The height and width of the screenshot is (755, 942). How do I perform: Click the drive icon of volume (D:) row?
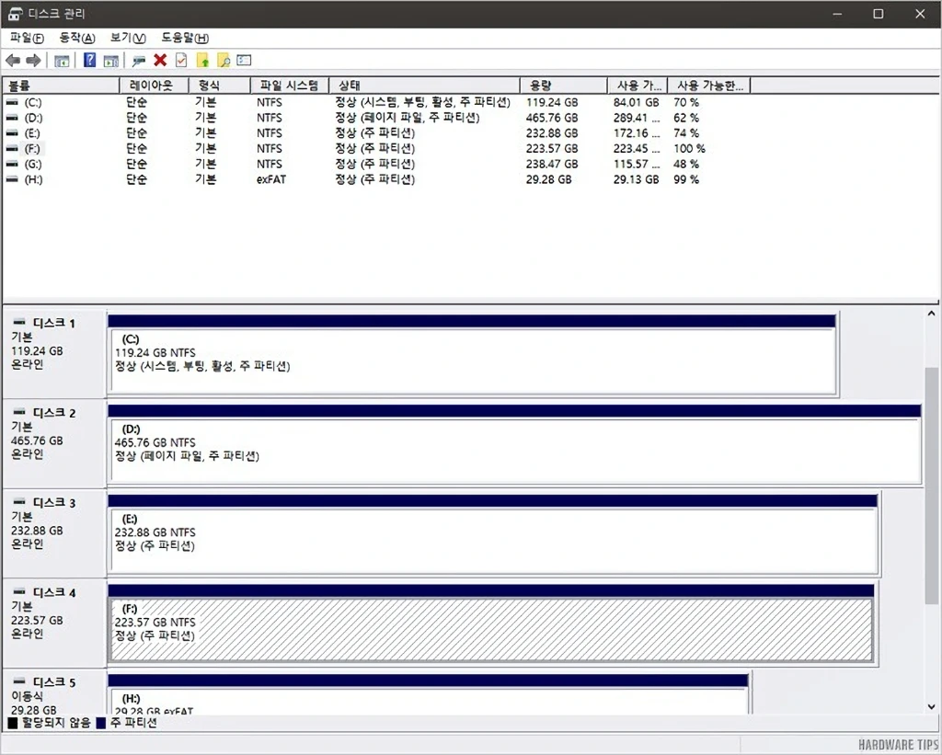pos(12,118)
